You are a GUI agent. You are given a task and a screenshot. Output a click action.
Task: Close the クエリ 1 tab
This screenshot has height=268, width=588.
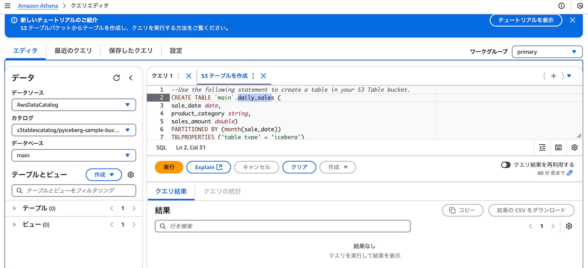tap(189, 76)
